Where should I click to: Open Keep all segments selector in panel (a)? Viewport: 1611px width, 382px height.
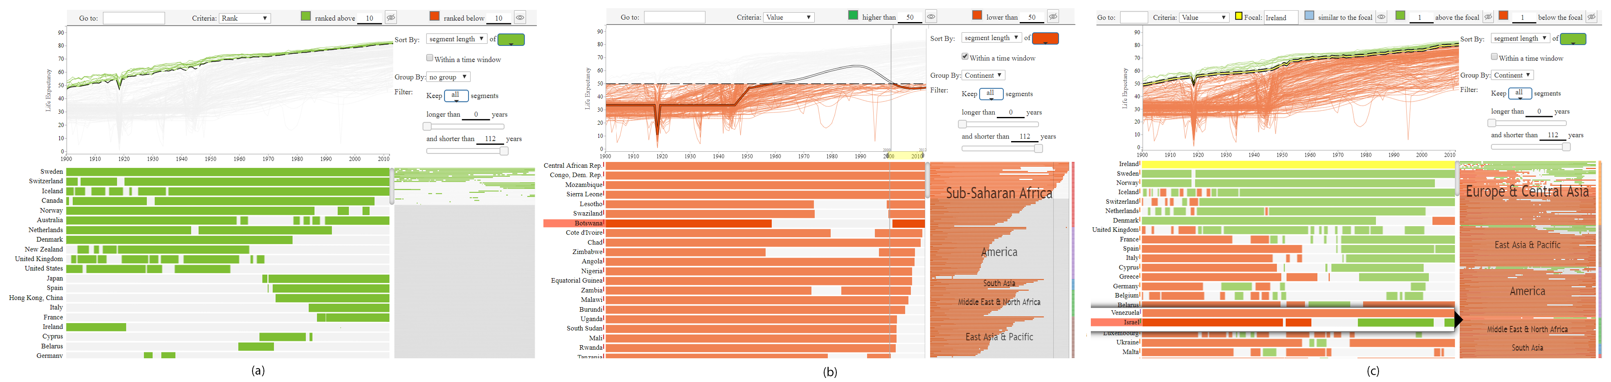click(456, 96)
